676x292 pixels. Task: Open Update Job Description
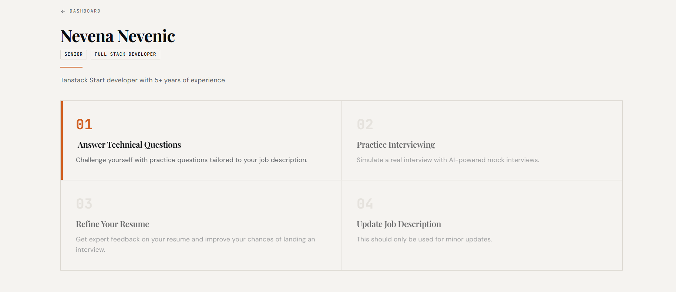[398, 224]
